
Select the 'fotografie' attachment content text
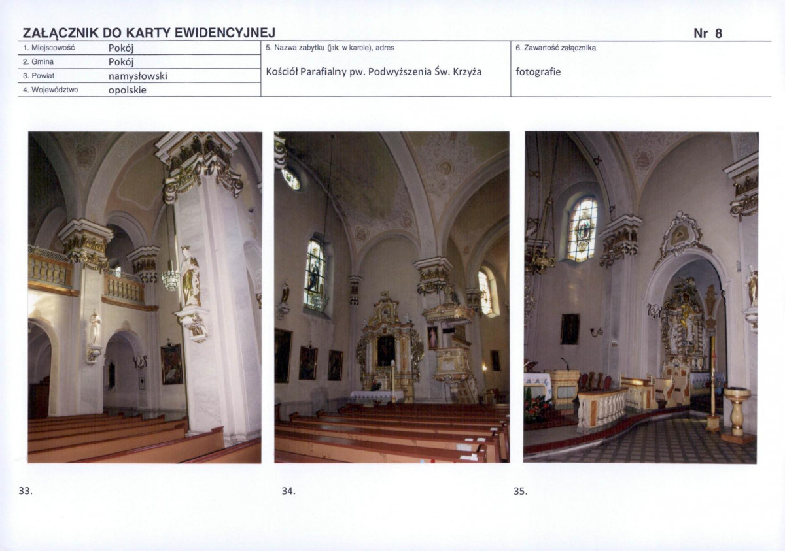point(538,71)
